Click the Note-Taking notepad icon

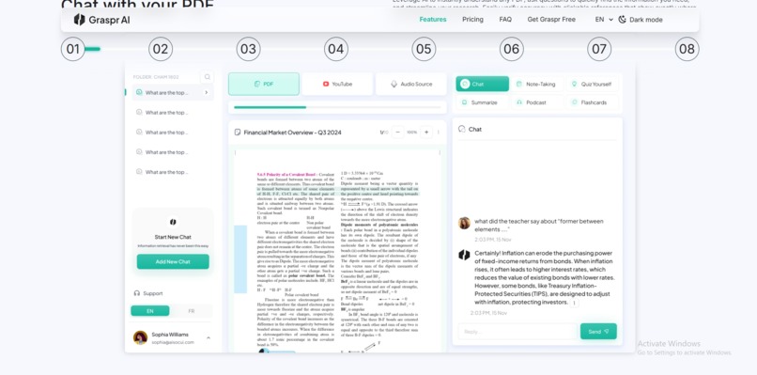[x=519, y=84]
